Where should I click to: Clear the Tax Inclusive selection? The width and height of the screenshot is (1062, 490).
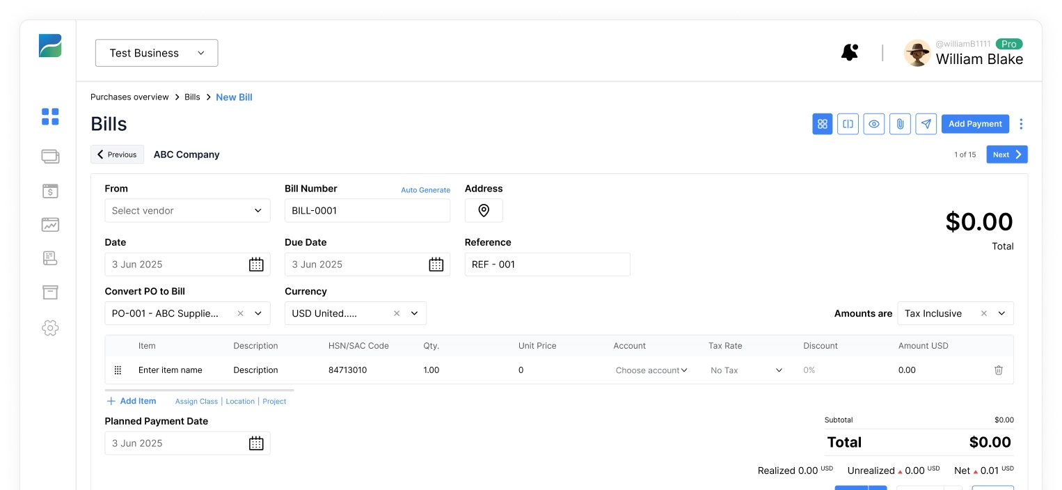[x=984, y=314]
